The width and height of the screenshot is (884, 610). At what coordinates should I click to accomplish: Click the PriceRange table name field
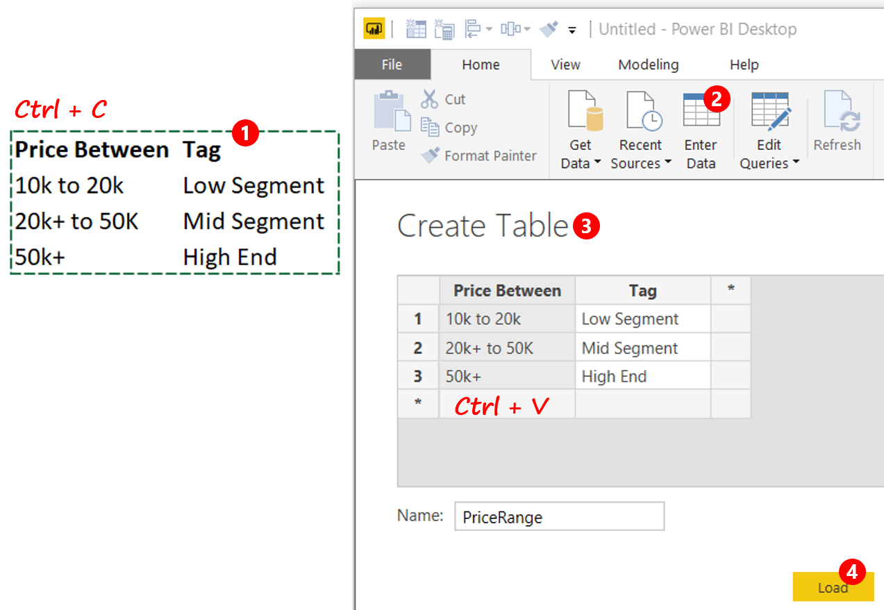[559, 516]
